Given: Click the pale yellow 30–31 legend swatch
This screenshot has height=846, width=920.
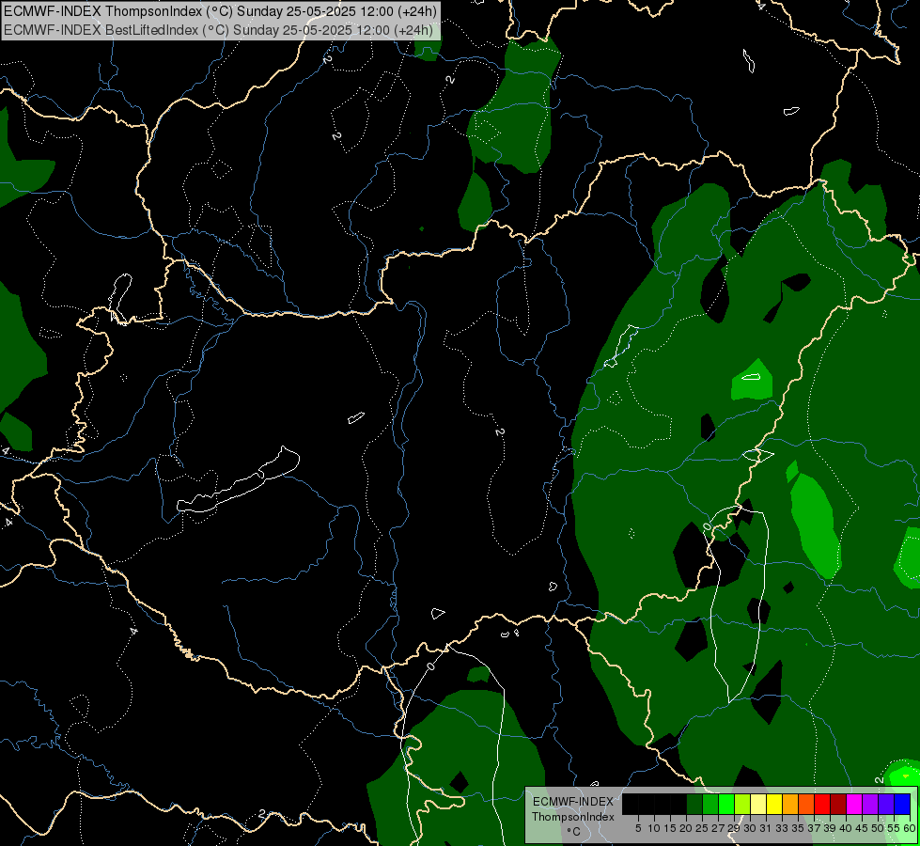Looking at the screenshot, I should [x=758, y=804].
